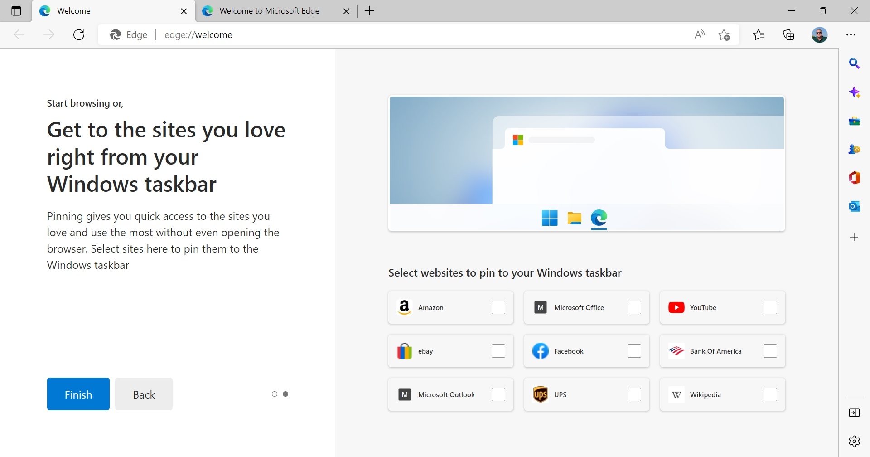The image size is (870, 457).
Task: Check the YouTube pin checkbox
Action: [x=770, y=307]
